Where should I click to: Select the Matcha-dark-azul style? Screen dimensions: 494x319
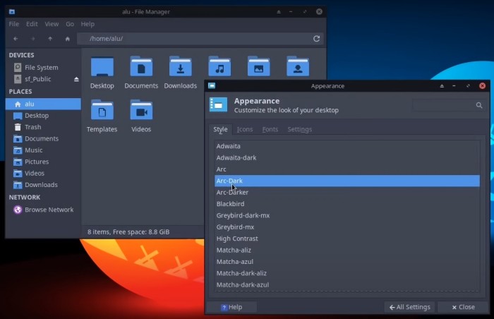pyautogui.click(x=347, y=285)
